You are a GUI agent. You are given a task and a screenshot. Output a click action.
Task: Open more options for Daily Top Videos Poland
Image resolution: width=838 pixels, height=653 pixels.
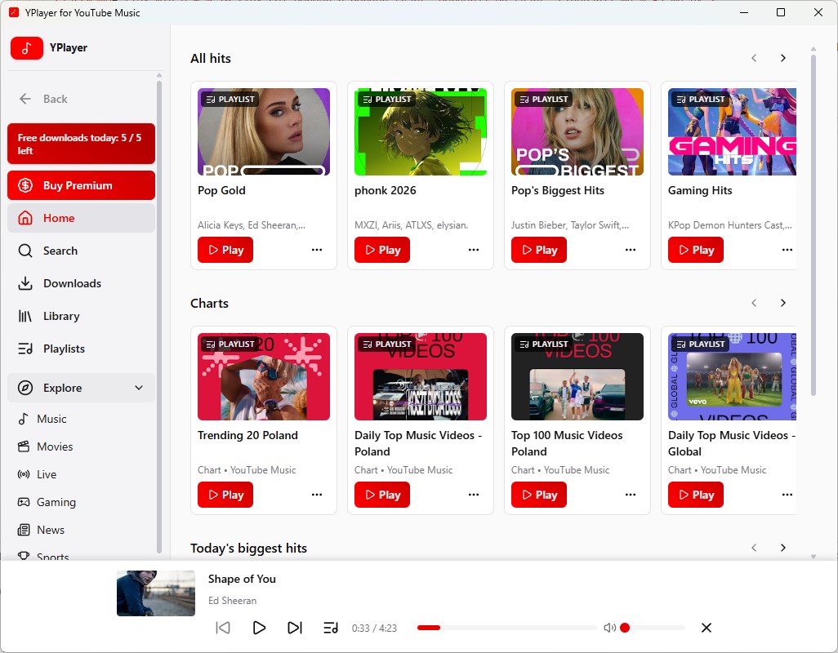coord(474,495)
